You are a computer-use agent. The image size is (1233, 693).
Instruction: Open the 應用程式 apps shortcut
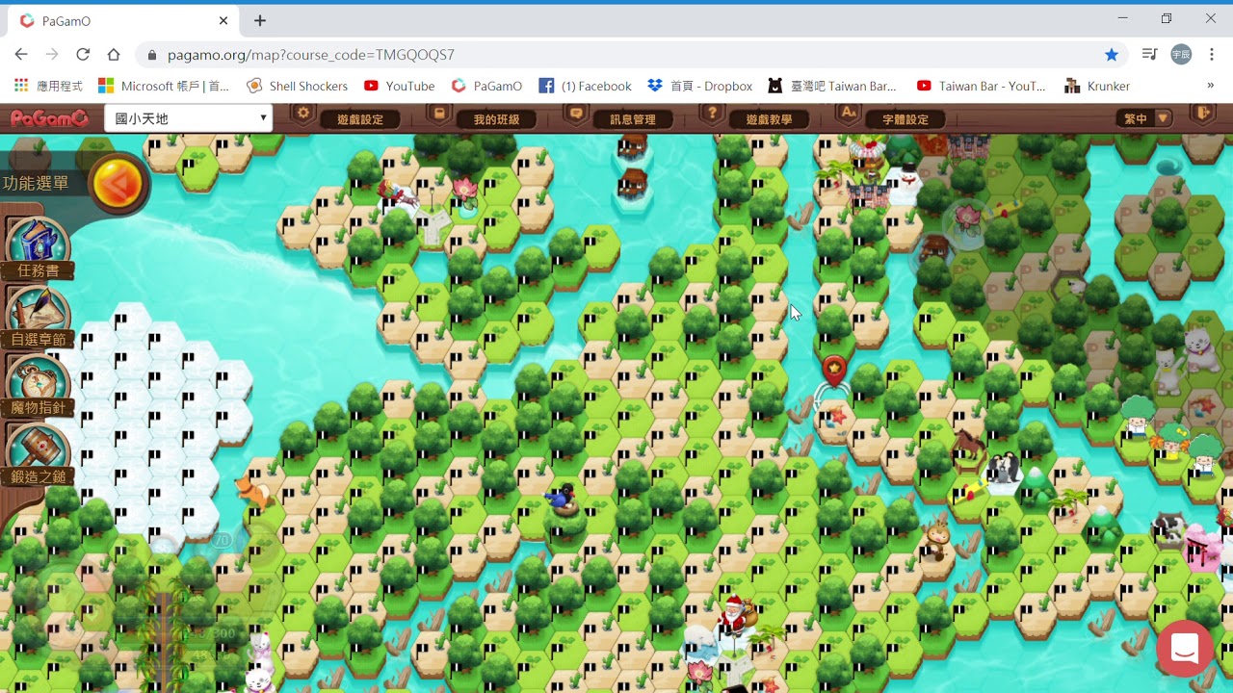point(48,86)
